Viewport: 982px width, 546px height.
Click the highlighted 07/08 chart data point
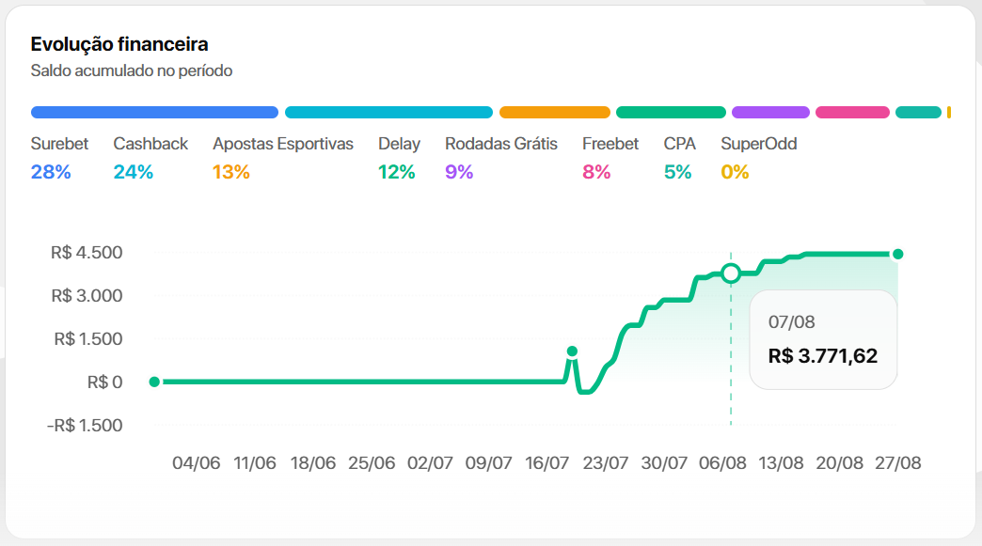pyautogui.click(x=731, y=273)
